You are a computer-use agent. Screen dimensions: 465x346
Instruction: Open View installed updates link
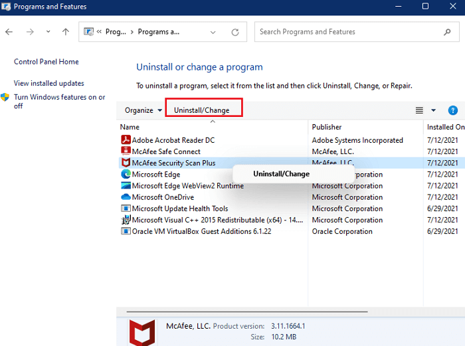[x=49, y=83]
